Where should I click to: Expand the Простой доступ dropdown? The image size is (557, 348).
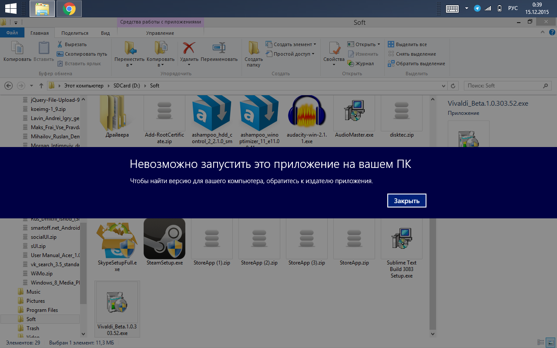pos(313,54)
